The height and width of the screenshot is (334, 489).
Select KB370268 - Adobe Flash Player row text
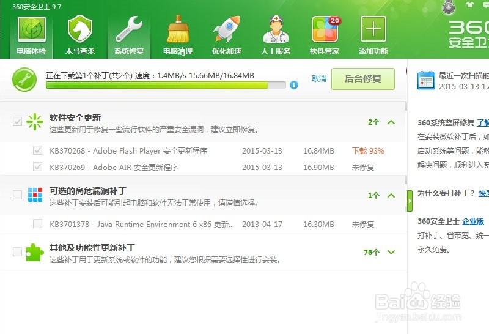(x=128, y=150)
